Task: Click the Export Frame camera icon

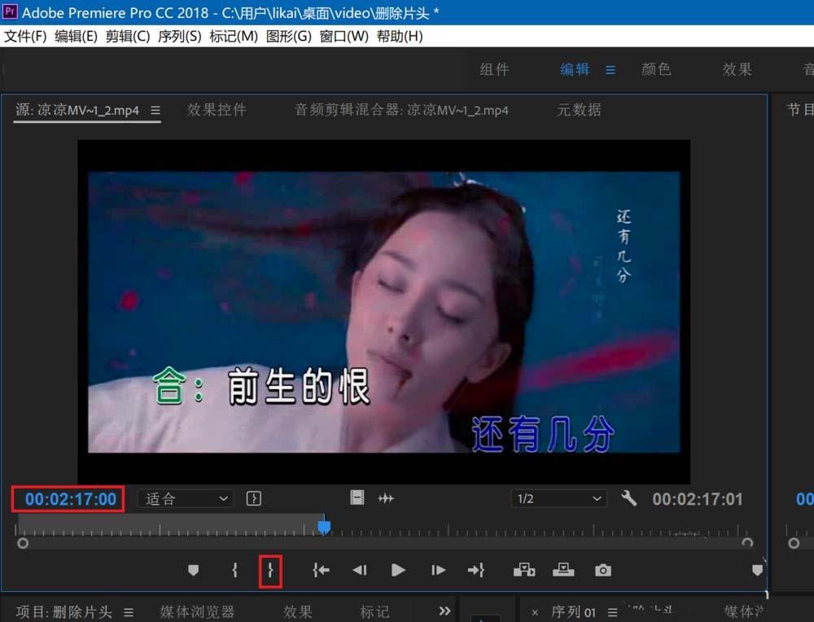Action: coord(602,570)
